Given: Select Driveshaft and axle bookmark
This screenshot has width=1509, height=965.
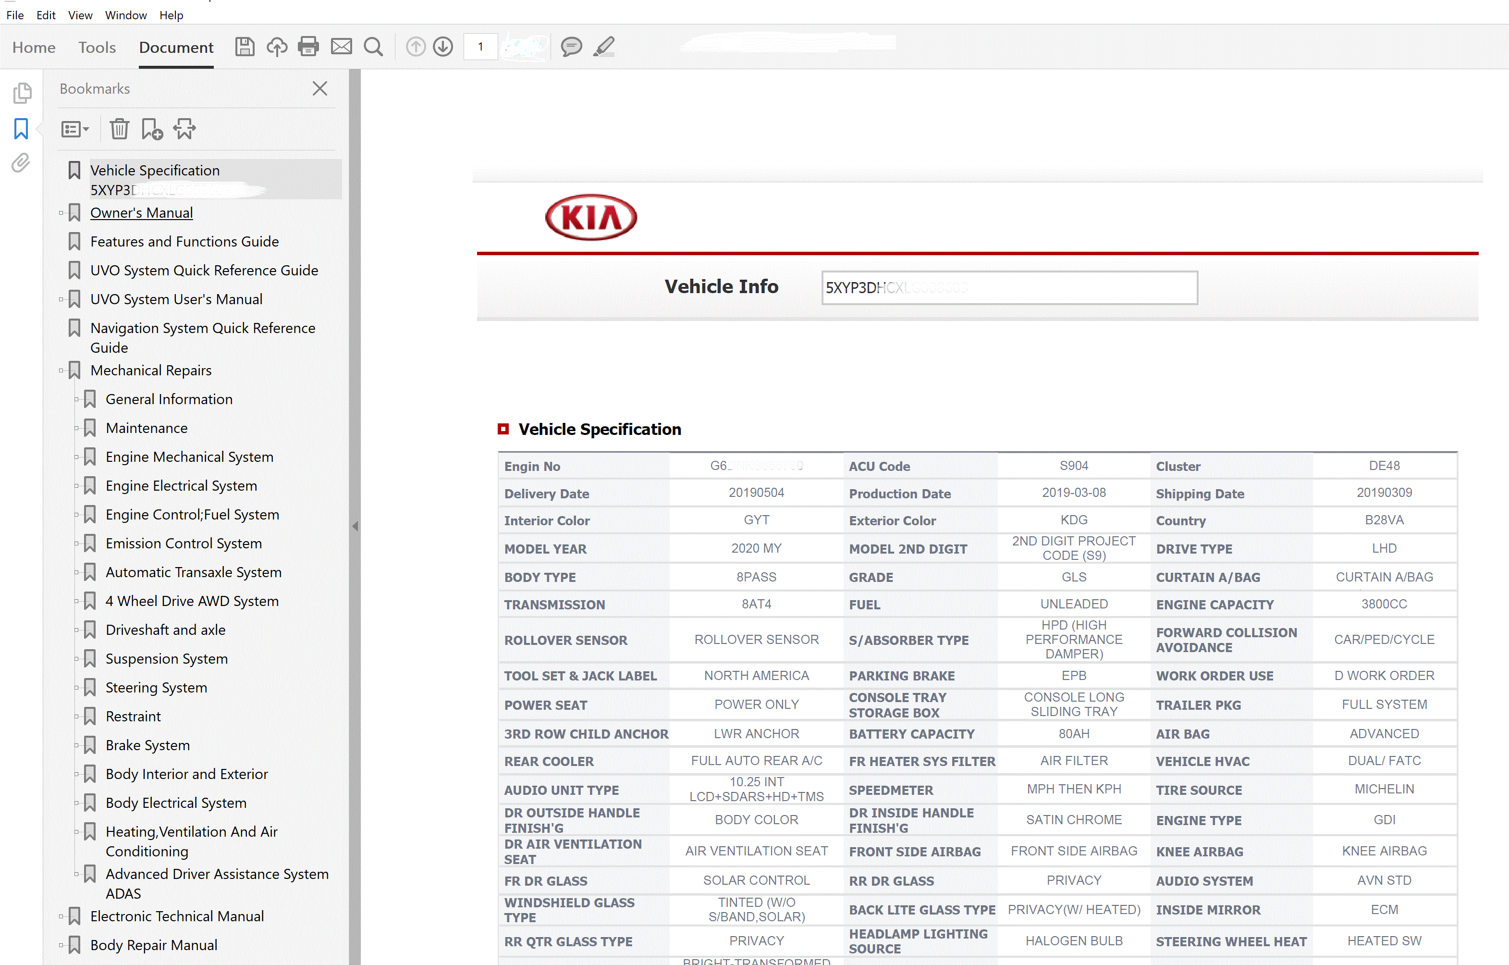Looking at the screenshot, I should coord(165,631).
